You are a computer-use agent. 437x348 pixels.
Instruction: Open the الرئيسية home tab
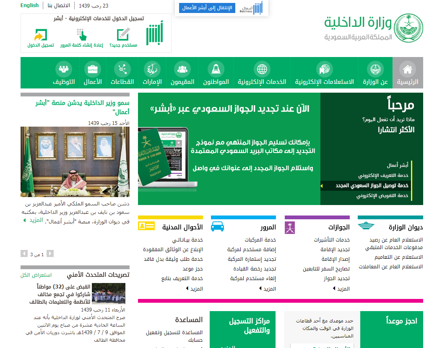408,73
